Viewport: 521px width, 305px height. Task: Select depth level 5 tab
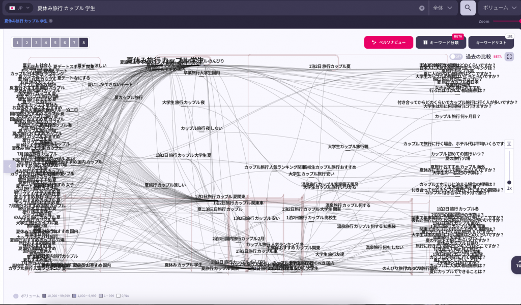[55, 43]
